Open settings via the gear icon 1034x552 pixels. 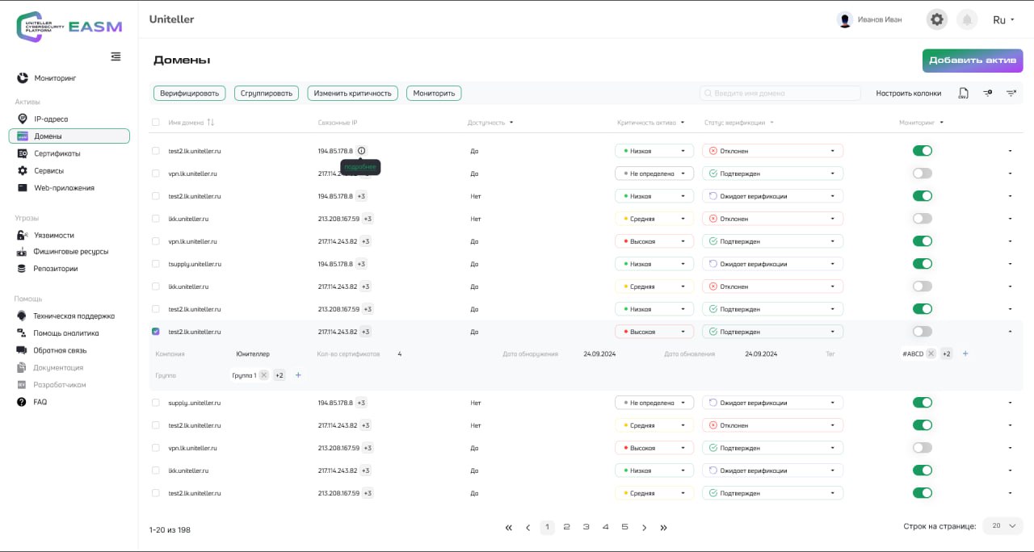click(936, 20)
